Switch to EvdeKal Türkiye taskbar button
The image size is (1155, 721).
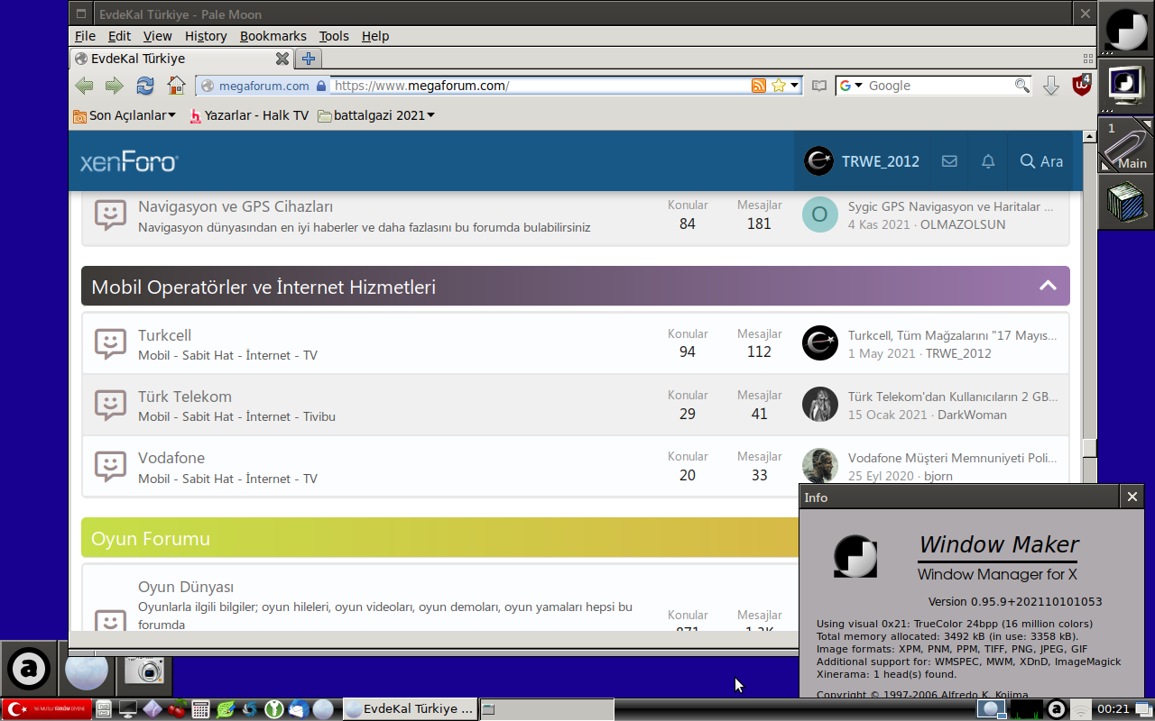[410, 709]
